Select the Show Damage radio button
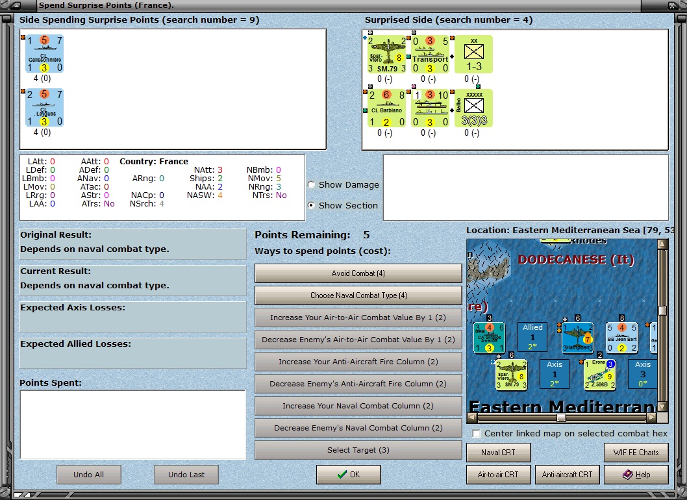This screenshot has height=500, width=687. coord(312,185)
